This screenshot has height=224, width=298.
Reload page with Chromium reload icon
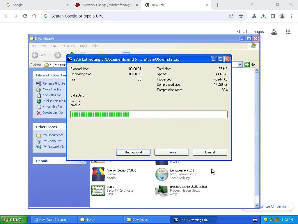25,16
